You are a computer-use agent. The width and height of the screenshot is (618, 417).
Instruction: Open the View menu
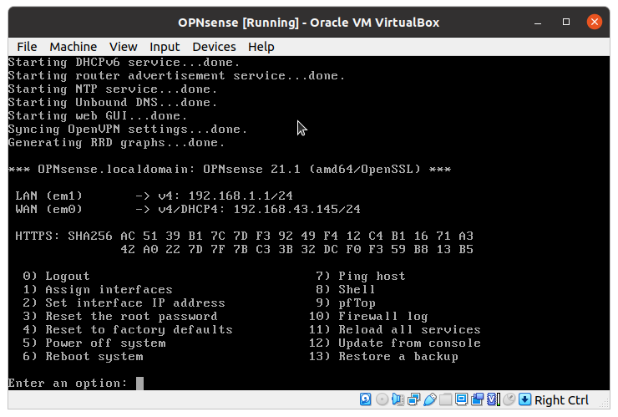tap(124, 47)
